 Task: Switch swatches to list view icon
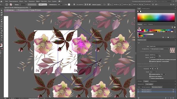point(172,27)
